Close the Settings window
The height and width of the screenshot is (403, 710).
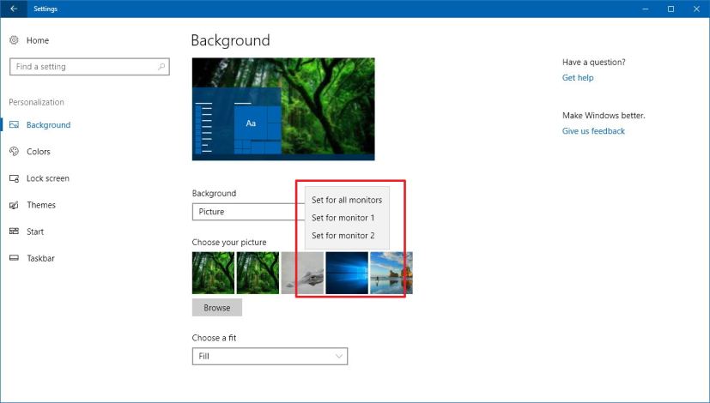coord(696,9)
